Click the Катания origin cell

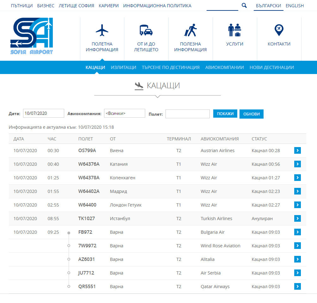[119, 164]
